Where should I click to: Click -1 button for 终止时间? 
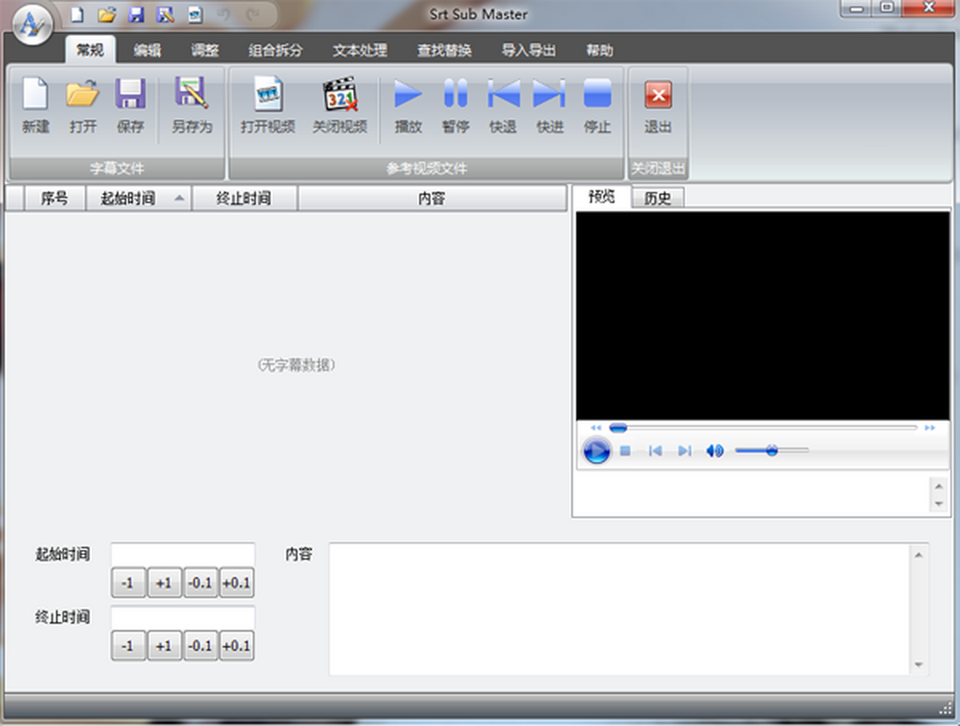click(x=128, y=645)
